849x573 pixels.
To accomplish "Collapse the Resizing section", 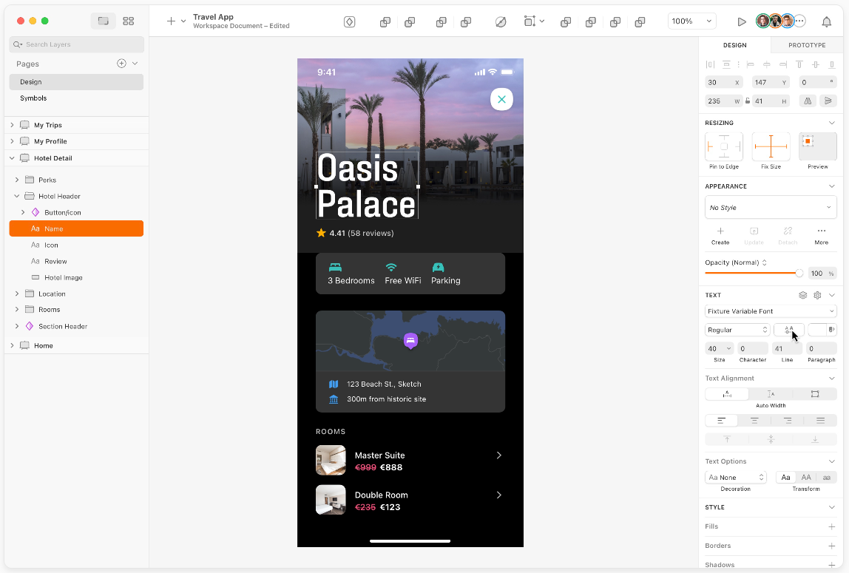I will (x=832, y=123).
